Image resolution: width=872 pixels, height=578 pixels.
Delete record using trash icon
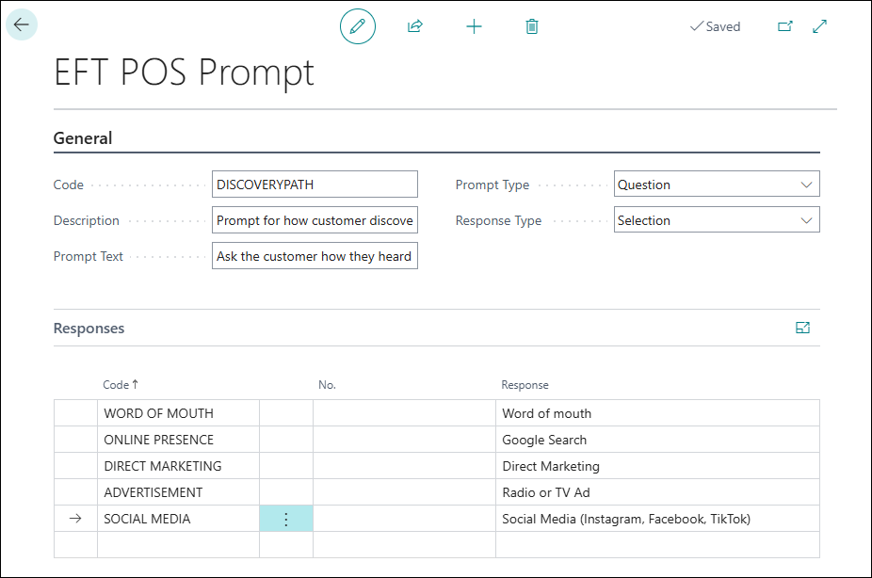click(x=532, y=26)
